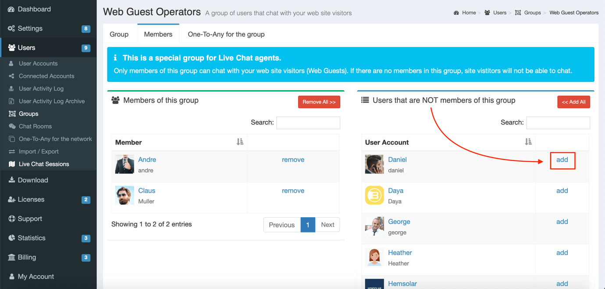605x289 pixels.
Task: Add Hemsolar to the group
Action: pyautogui.click(x=562, y=284)
